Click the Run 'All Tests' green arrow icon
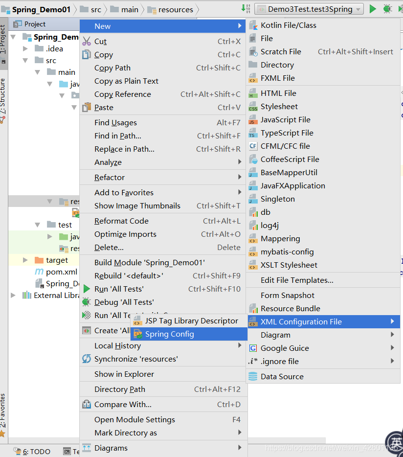This screenshot has height=457, width=403. [87, 289]
